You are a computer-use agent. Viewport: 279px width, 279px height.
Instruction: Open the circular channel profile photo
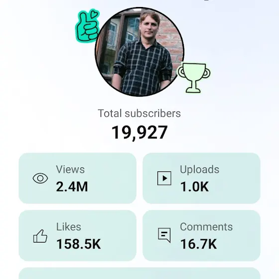[x=139, y=52]
